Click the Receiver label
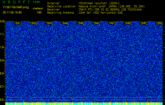Image resolution: width=165 pixels, height=105 pixels. pyautogui.click(x=54, y=10)
